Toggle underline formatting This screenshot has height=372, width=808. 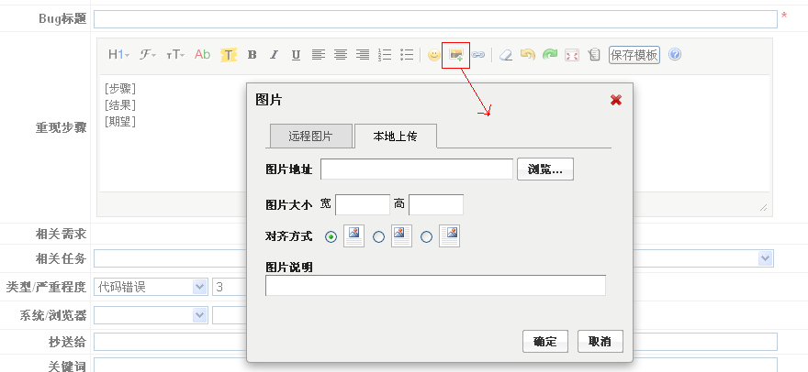tap(296, 55)
